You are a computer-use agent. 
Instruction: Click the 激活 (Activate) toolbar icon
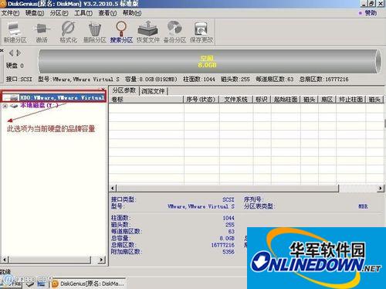point(42,32)
